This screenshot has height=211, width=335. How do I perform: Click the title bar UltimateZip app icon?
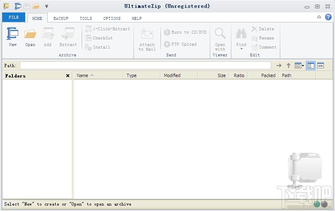coord(6,6)
